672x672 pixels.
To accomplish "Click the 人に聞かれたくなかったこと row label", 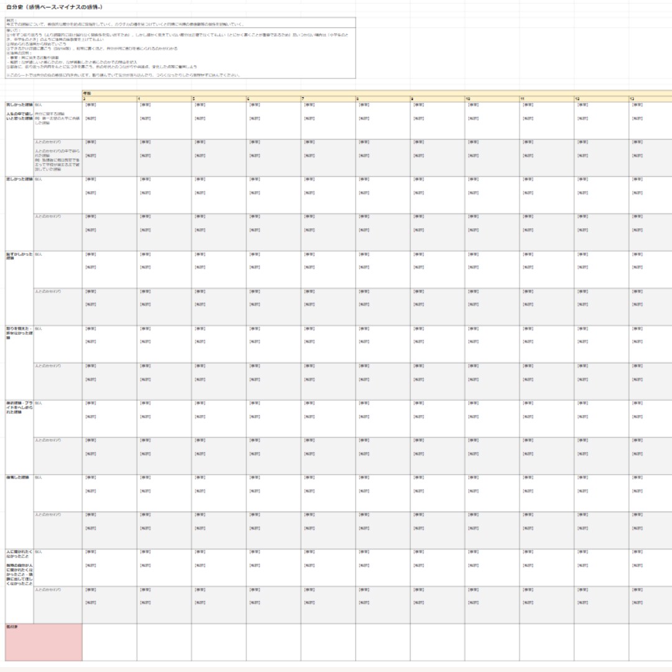I will point(19,554).
